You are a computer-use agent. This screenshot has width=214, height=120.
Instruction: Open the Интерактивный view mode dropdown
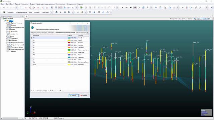[175, 19]
